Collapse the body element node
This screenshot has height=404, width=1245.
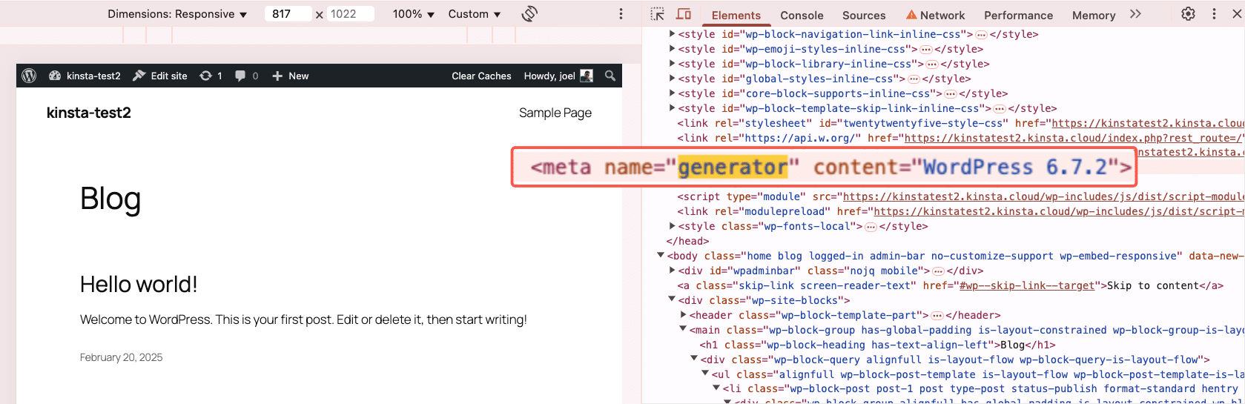661,256
